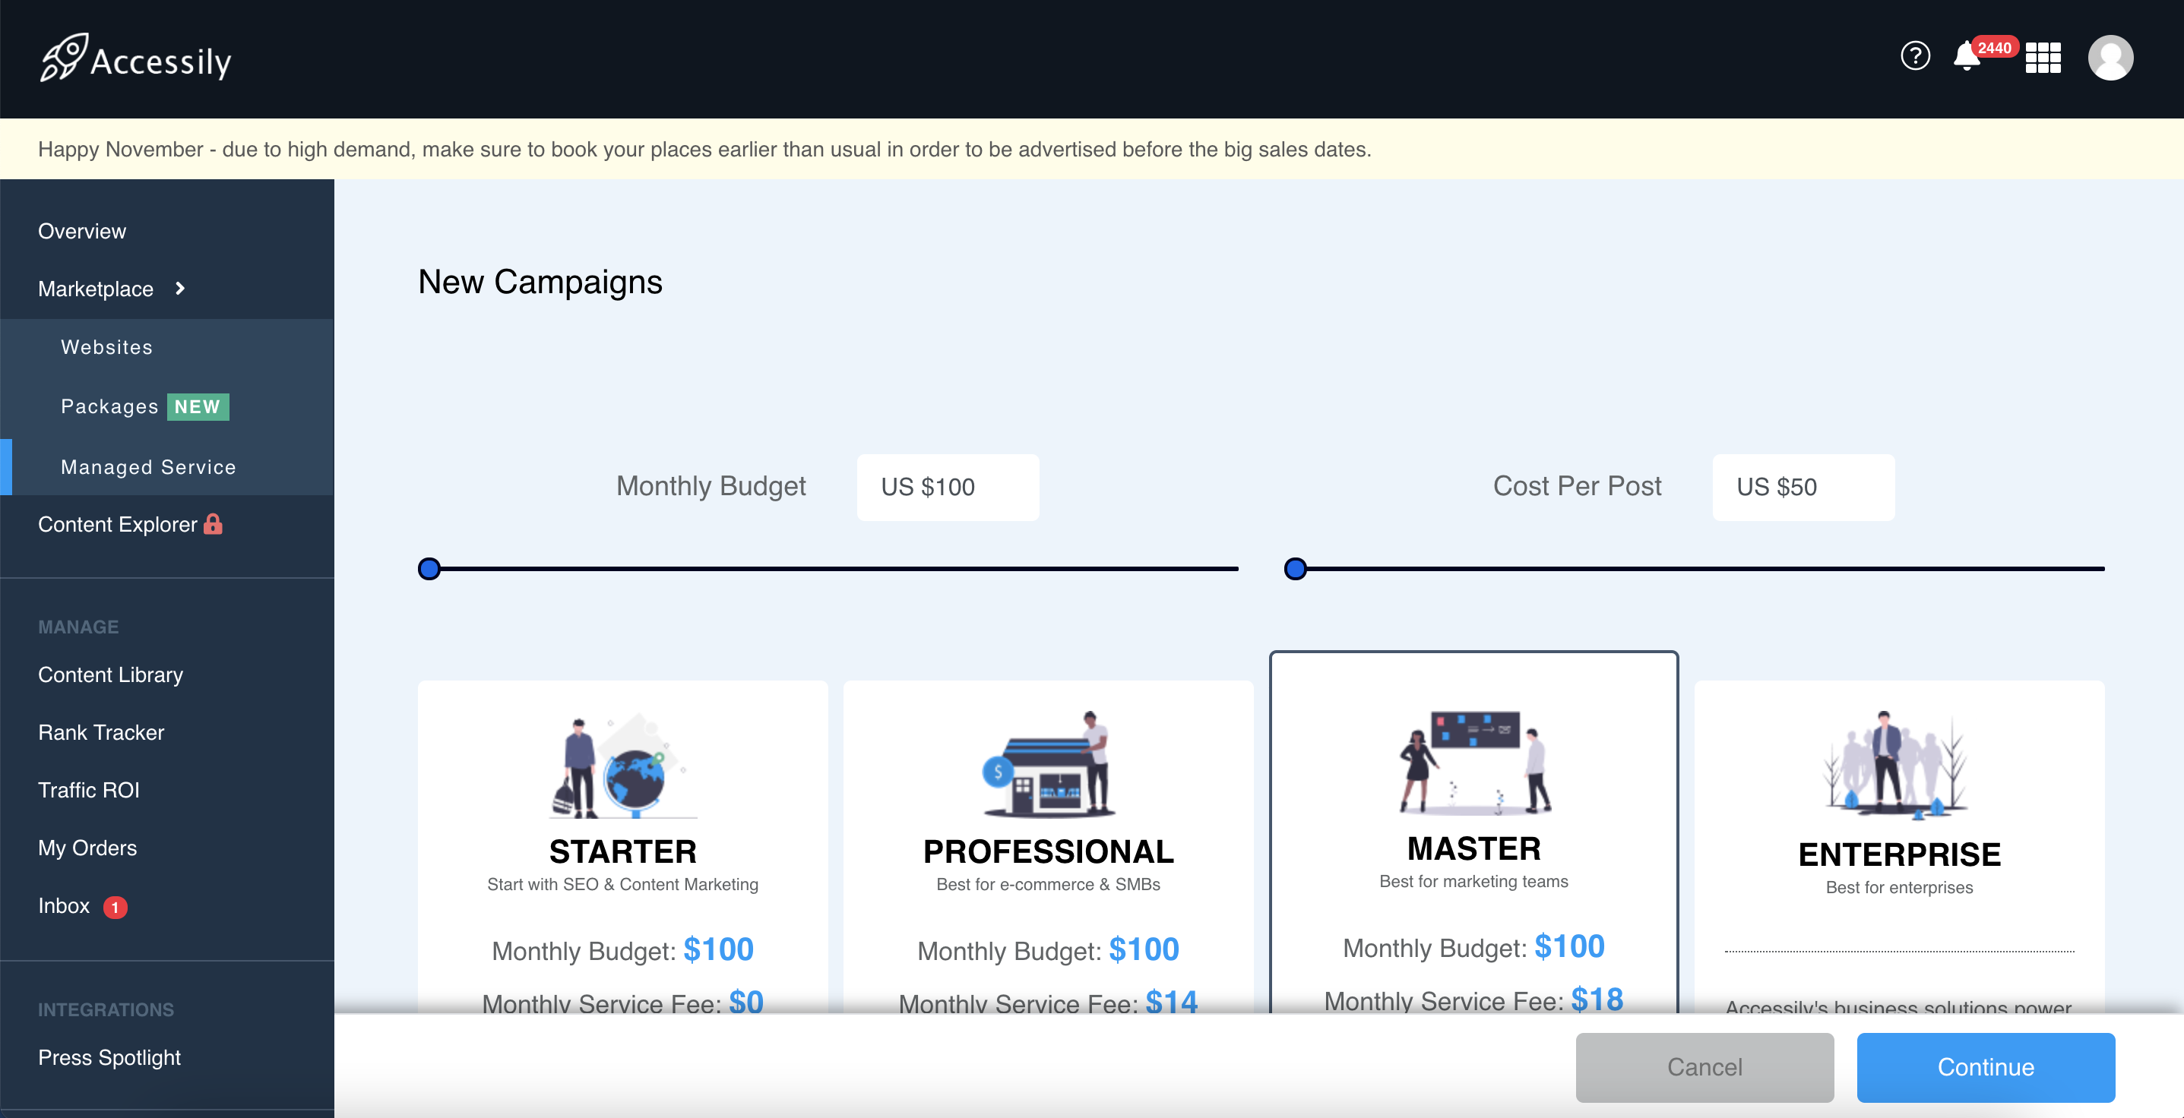
Task: Open Press Spotlight integration
Action: click(x=109, y=1058)
